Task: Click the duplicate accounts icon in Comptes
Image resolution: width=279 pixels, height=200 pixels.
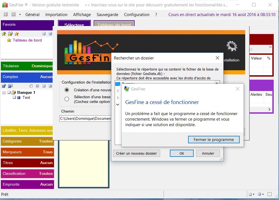Action: click(x=10, y=86)
